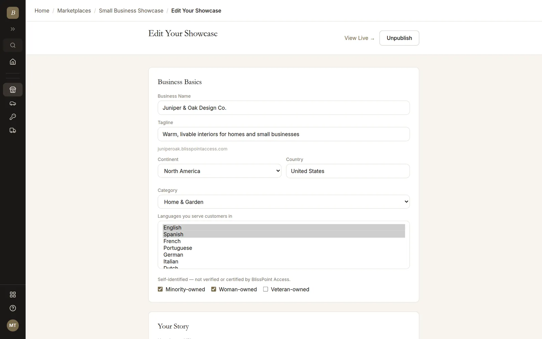Click the Unpublish button
The image size is (542, 339).
tap(399, 38)
